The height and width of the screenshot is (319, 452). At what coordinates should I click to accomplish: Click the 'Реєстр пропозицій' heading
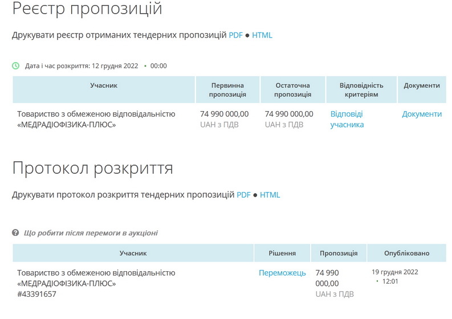87,9
